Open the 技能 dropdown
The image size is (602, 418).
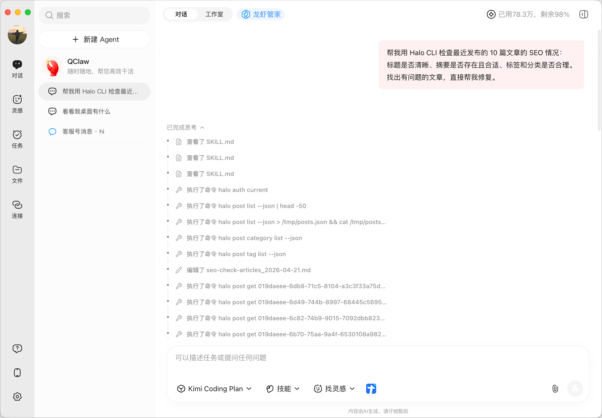click(283, 389)
